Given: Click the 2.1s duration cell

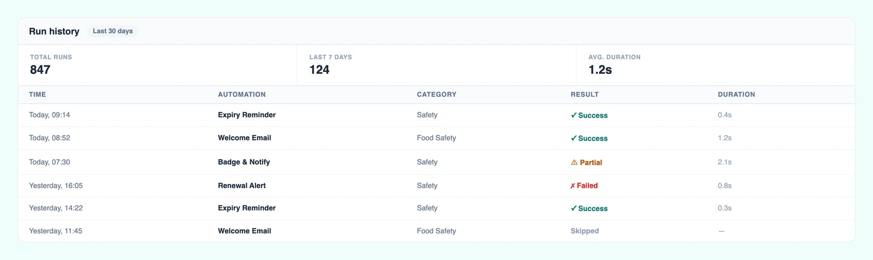Looking at the screenshot, I should click(724, 162).
